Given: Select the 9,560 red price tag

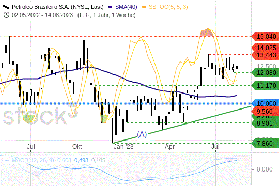Looking at the screenshot, I should (x=266, y=111).
